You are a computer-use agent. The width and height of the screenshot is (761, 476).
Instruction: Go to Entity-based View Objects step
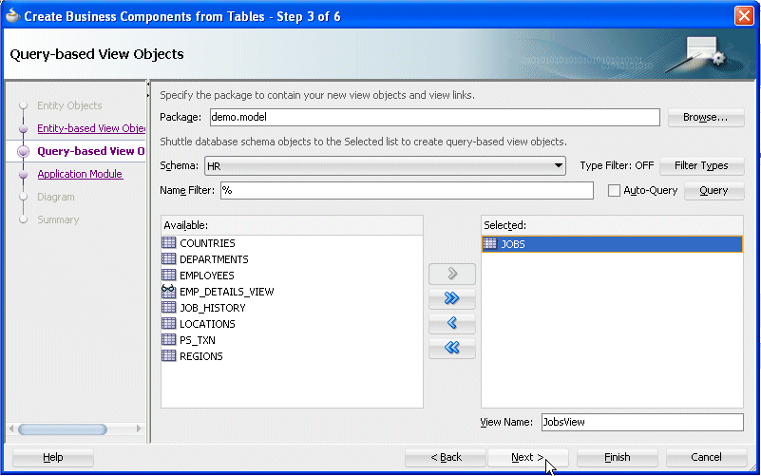[x=91, y=128]
